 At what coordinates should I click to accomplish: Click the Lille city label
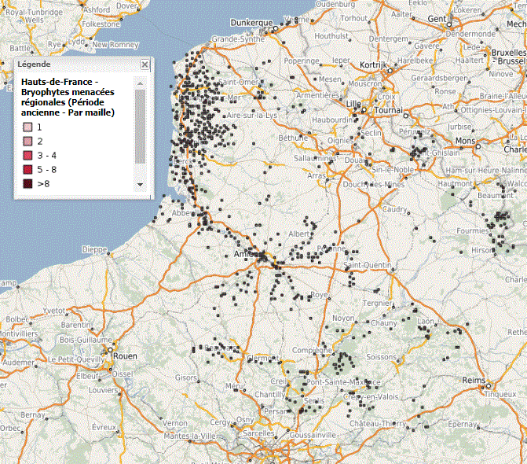(x=353, y=103)
